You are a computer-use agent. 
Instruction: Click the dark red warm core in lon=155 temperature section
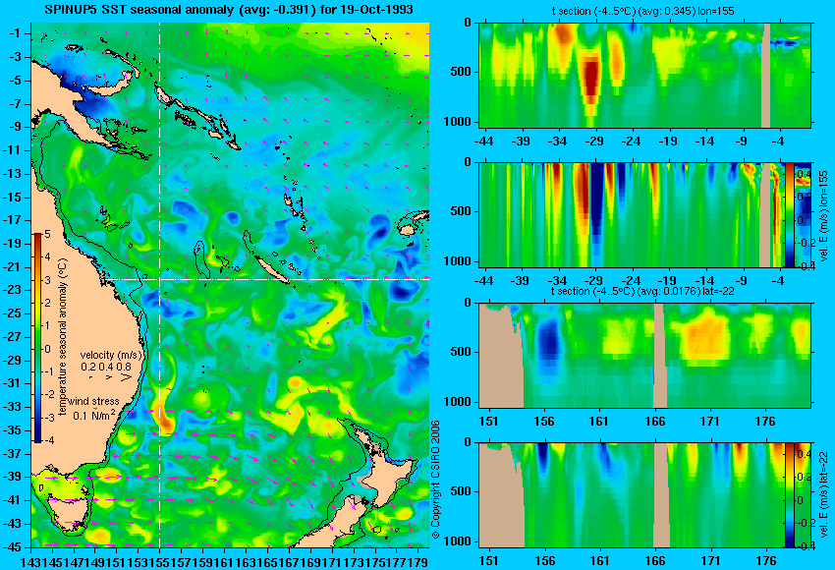click(x=591, y=80)
